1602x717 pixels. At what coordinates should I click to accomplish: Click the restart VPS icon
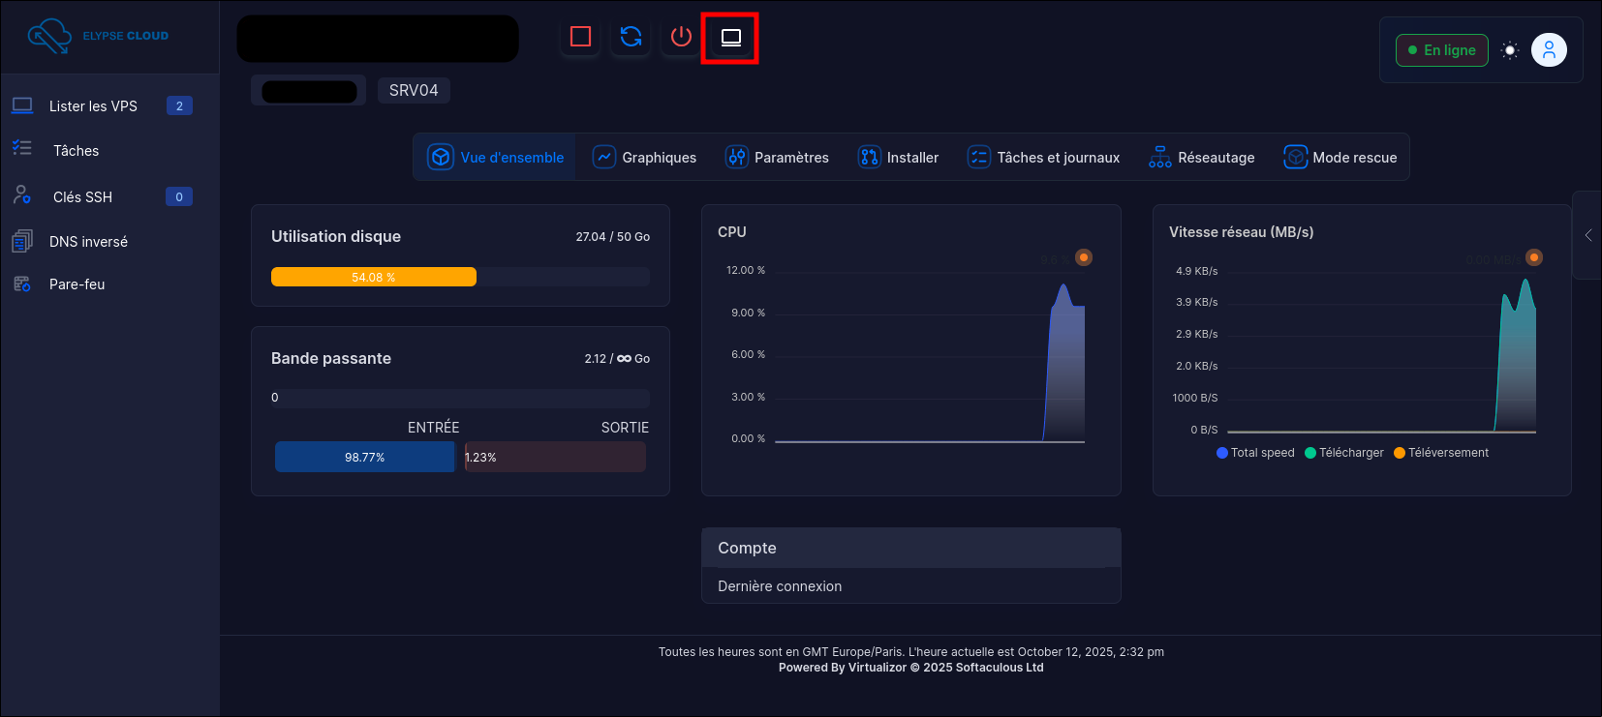tap(631, 37)
